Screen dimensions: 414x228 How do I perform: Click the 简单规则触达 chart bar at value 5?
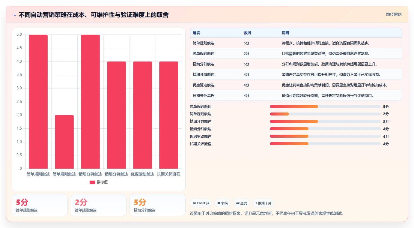(x=38, y=102)
